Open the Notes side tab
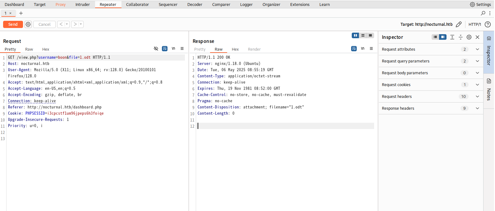The height and width of the screenshot is (211, 495). 489,91
